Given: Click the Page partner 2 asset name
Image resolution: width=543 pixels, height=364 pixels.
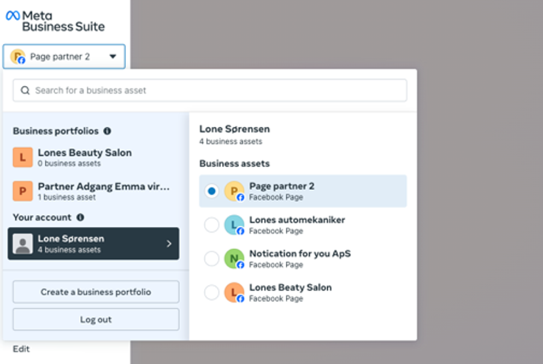Looking at the screenshot, I should point(282,186).
